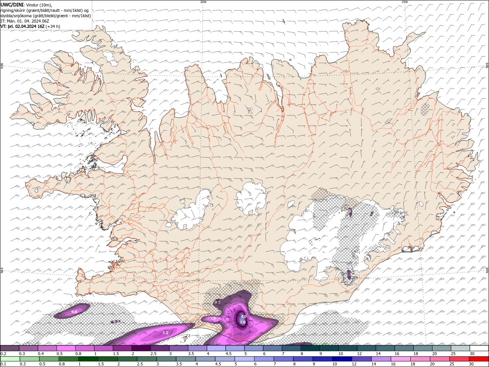The height and width of the screenshot is (367, 489).
Task: Click the upper legend swatch for 18–20
Action: pyautogui.click(x=423, y=348)
